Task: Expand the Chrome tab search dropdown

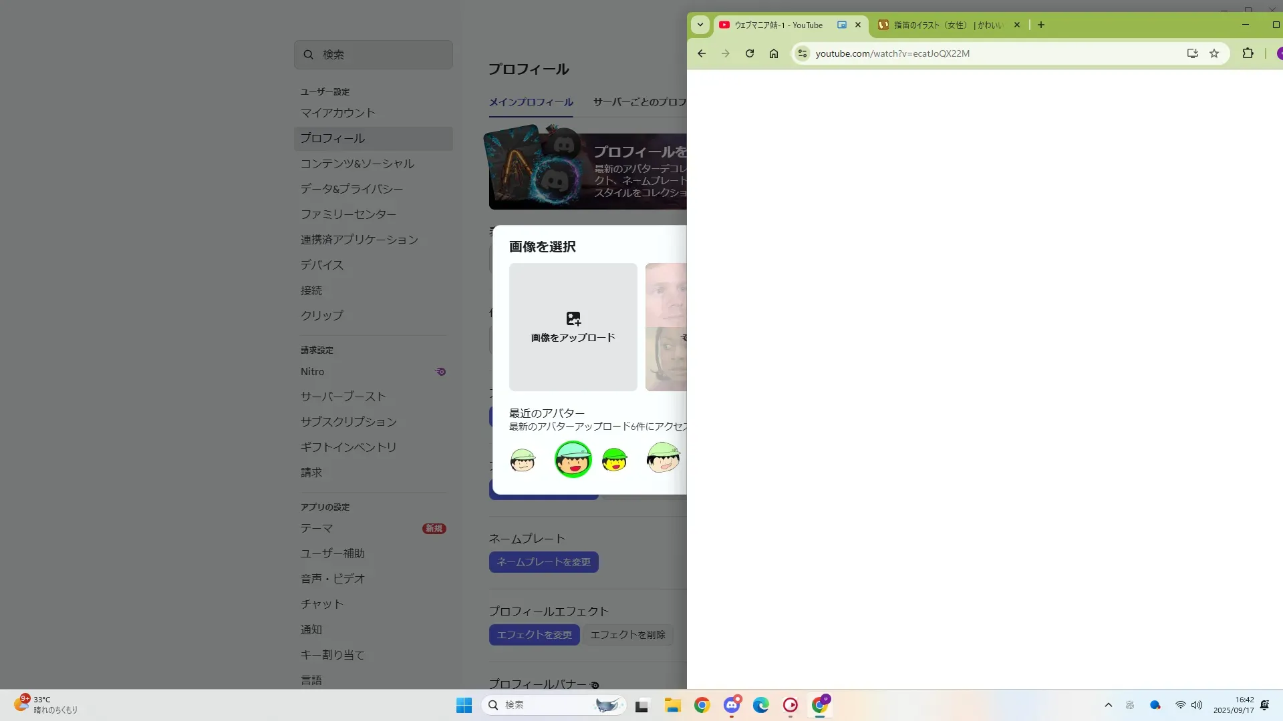Action: (x=700, y=25)
